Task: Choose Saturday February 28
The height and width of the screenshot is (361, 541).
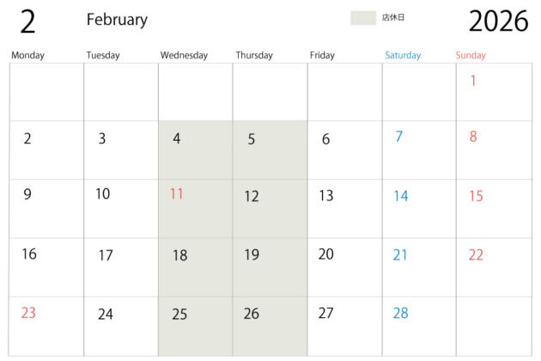Action: [x=401, y=313]
